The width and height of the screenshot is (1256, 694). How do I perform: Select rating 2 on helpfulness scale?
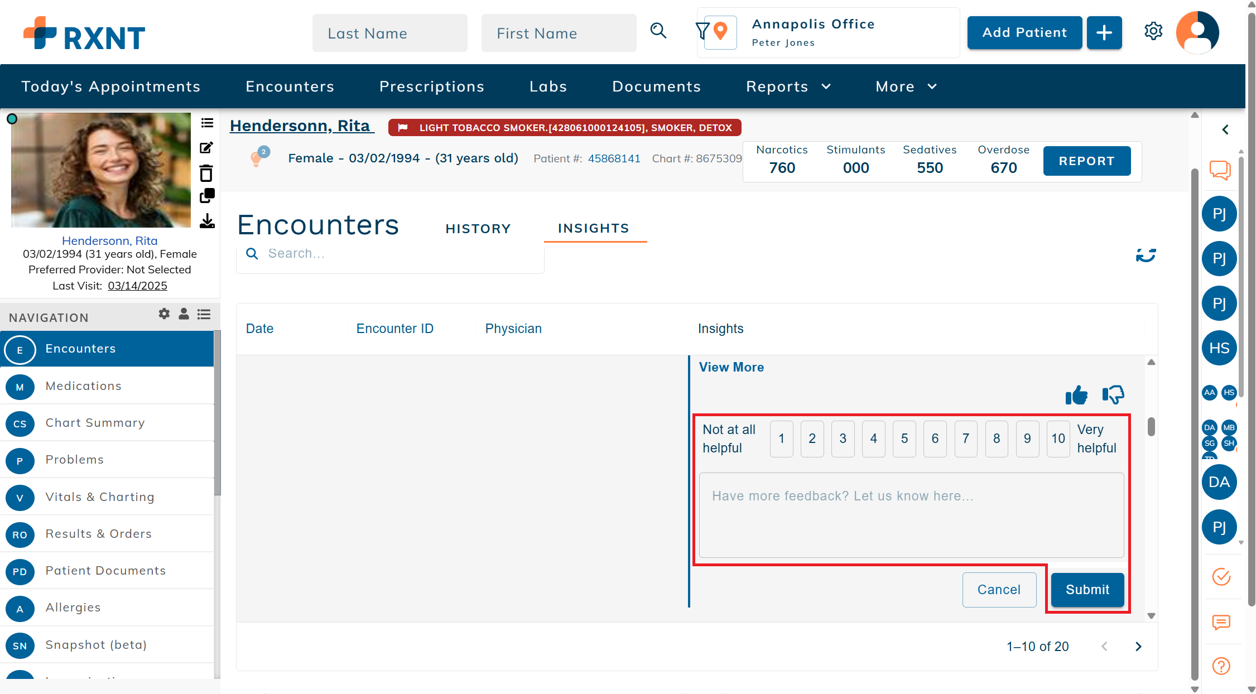(x=812, y=438)
